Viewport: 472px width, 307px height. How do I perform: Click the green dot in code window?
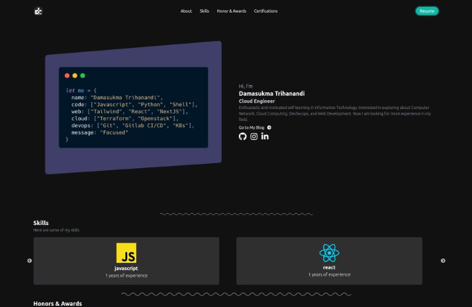[x=83, y=76]
